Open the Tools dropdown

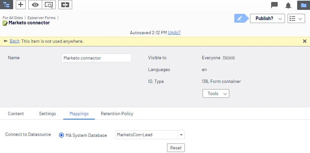tap(216, 93)
